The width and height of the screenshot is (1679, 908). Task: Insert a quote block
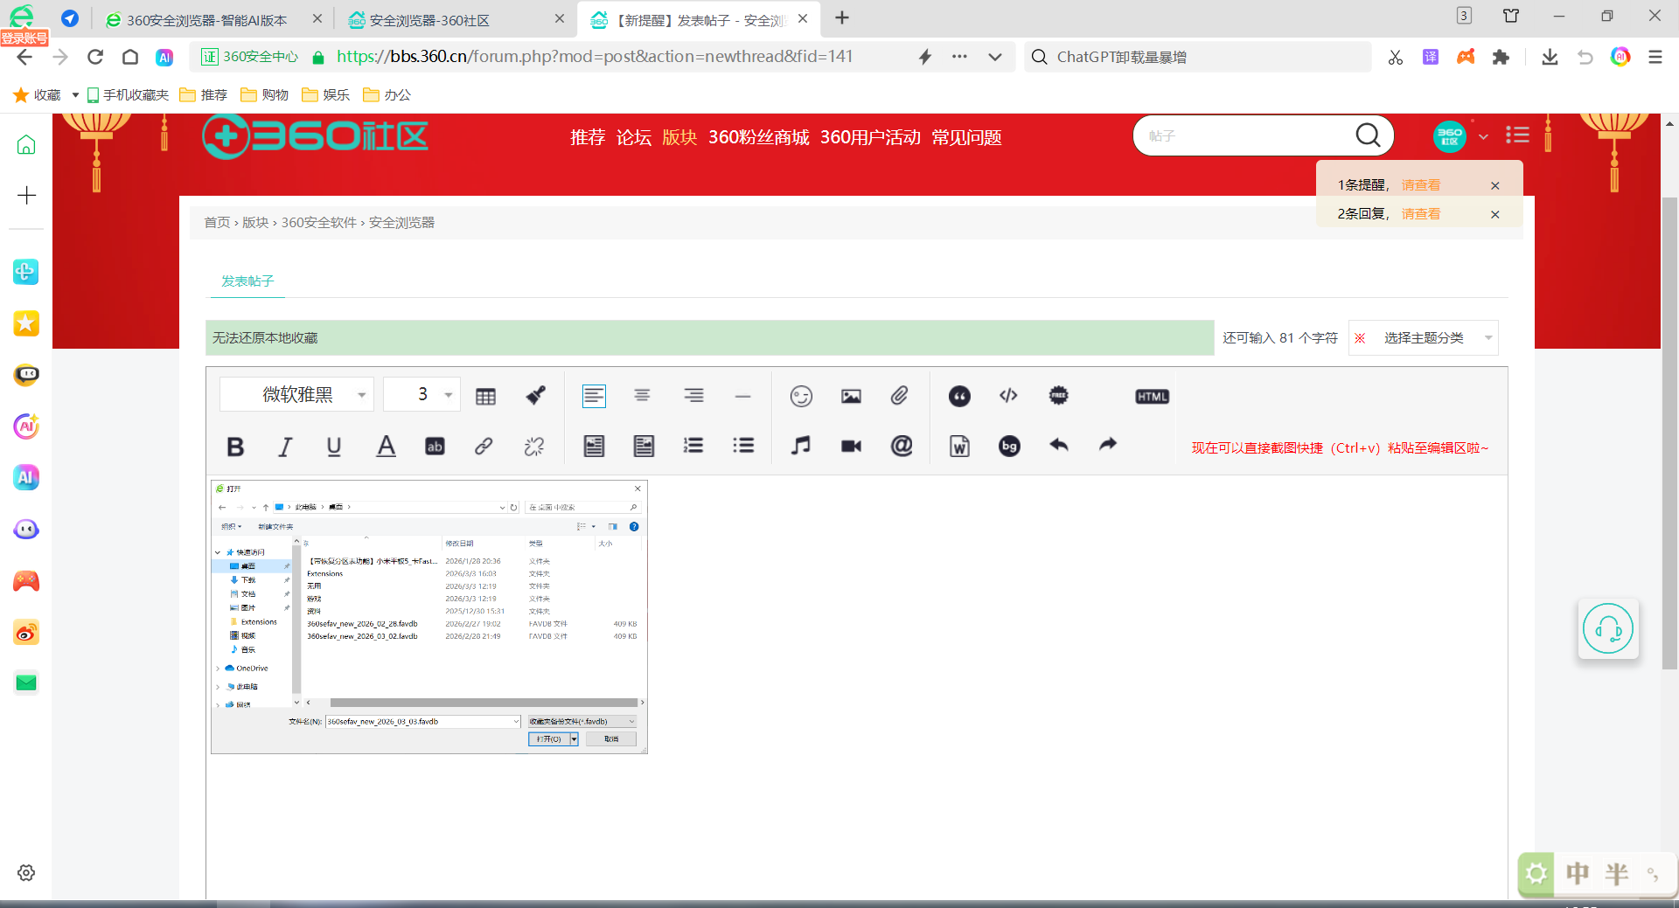959,396
